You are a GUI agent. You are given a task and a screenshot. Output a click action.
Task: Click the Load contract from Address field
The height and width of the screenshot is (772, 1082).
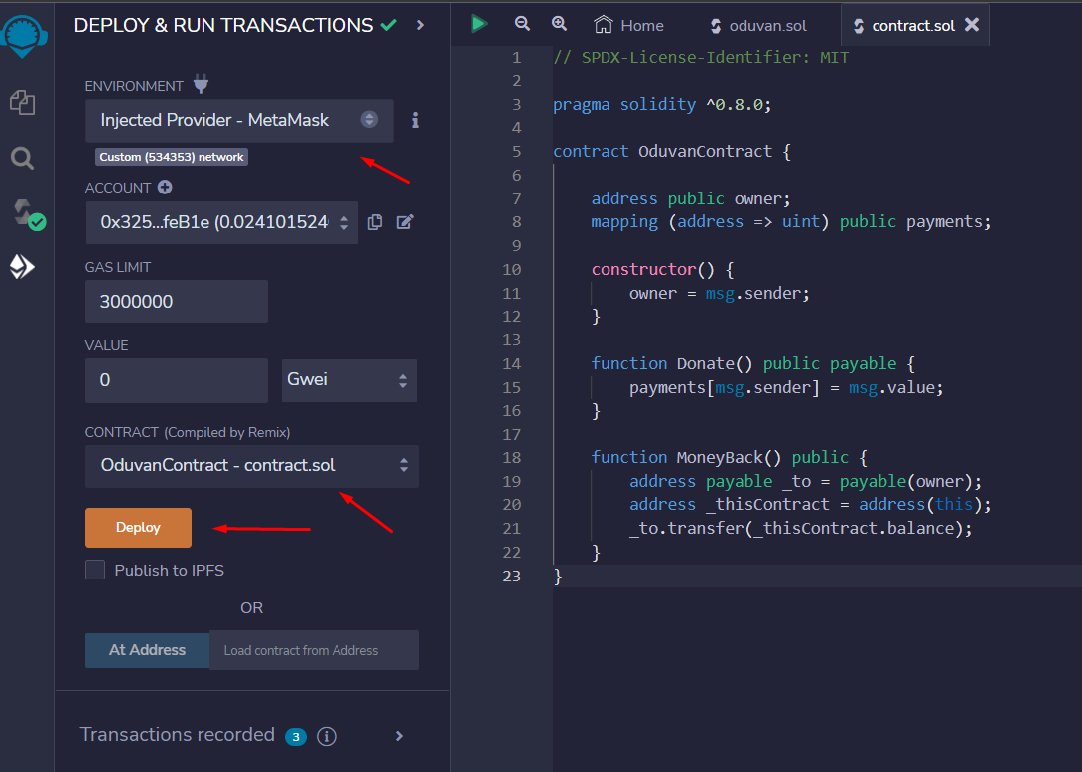[313, 650]
